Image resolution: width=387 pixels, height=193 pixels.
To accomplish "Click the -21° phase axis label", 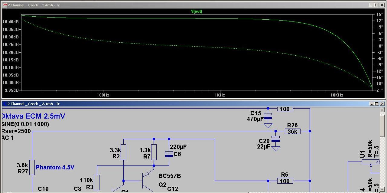I will tap(379, 90).
